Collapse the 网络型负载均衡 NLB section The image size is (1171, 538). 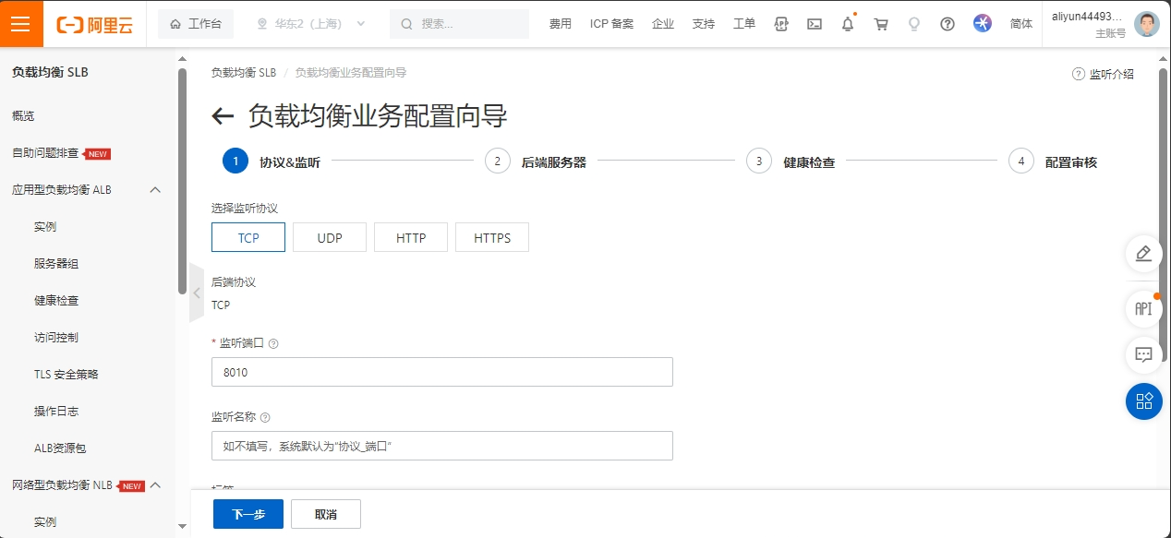pos(155,485)
